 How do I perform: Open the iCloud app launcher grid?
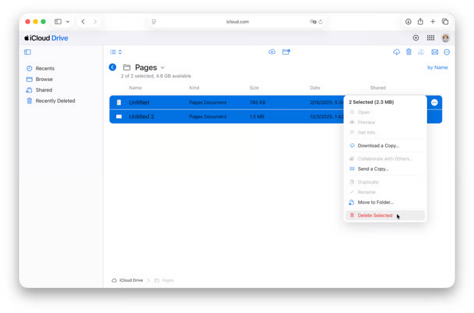[430, 38]
